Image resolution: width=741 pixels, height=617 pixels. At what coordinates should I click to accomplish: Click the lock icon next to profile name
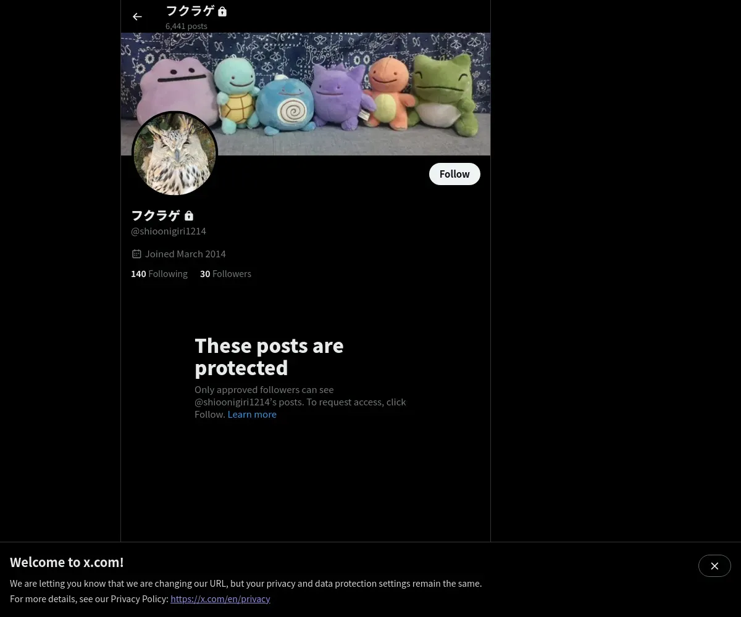tap(189, 216)
